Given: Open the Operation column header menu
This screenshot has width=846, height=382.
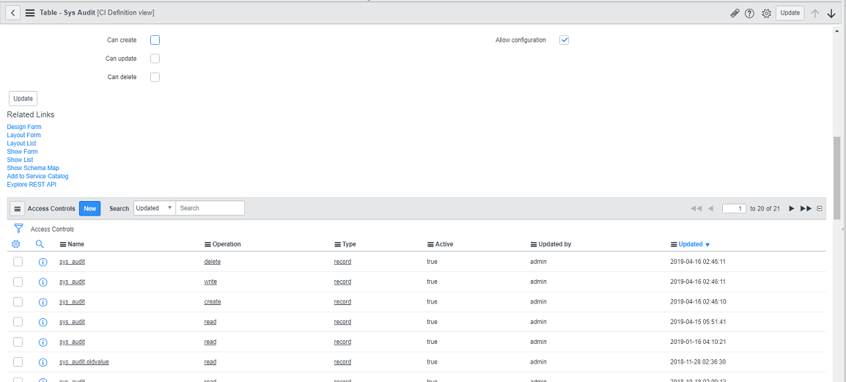Looking at the screenshot, I should click(x=207, y=244).
